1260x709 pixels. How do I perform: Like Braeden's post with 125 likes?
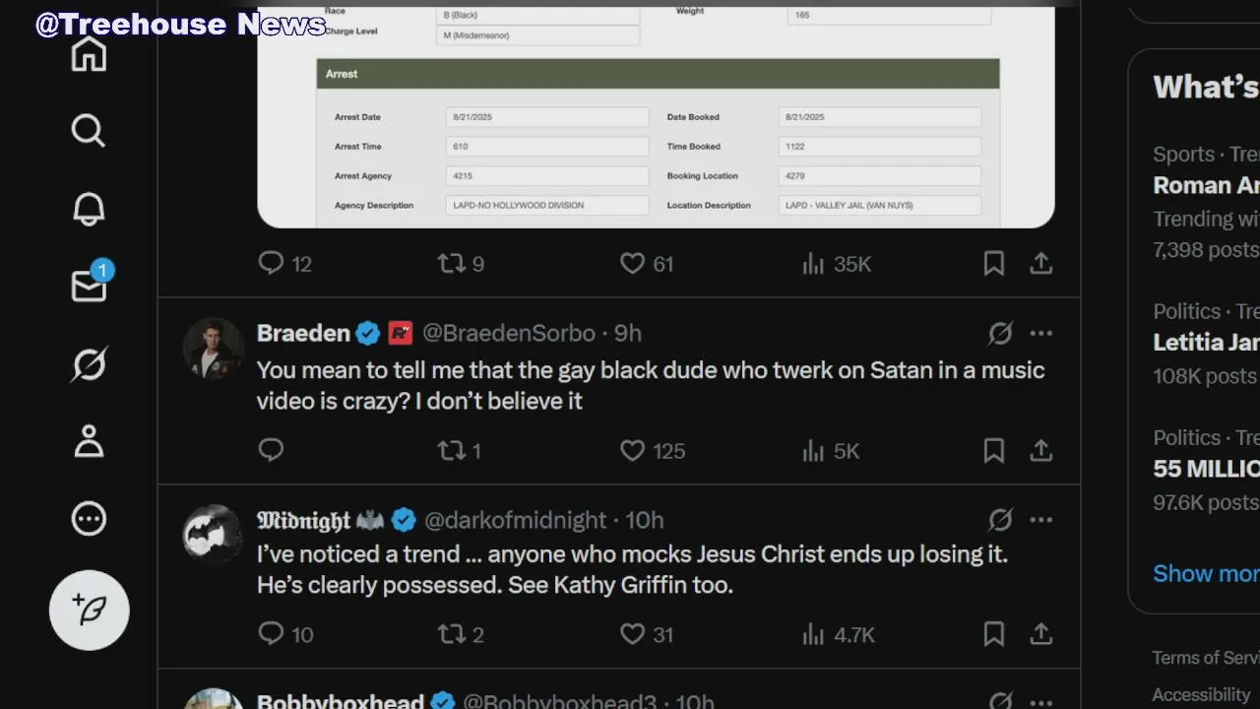(652, 451)
